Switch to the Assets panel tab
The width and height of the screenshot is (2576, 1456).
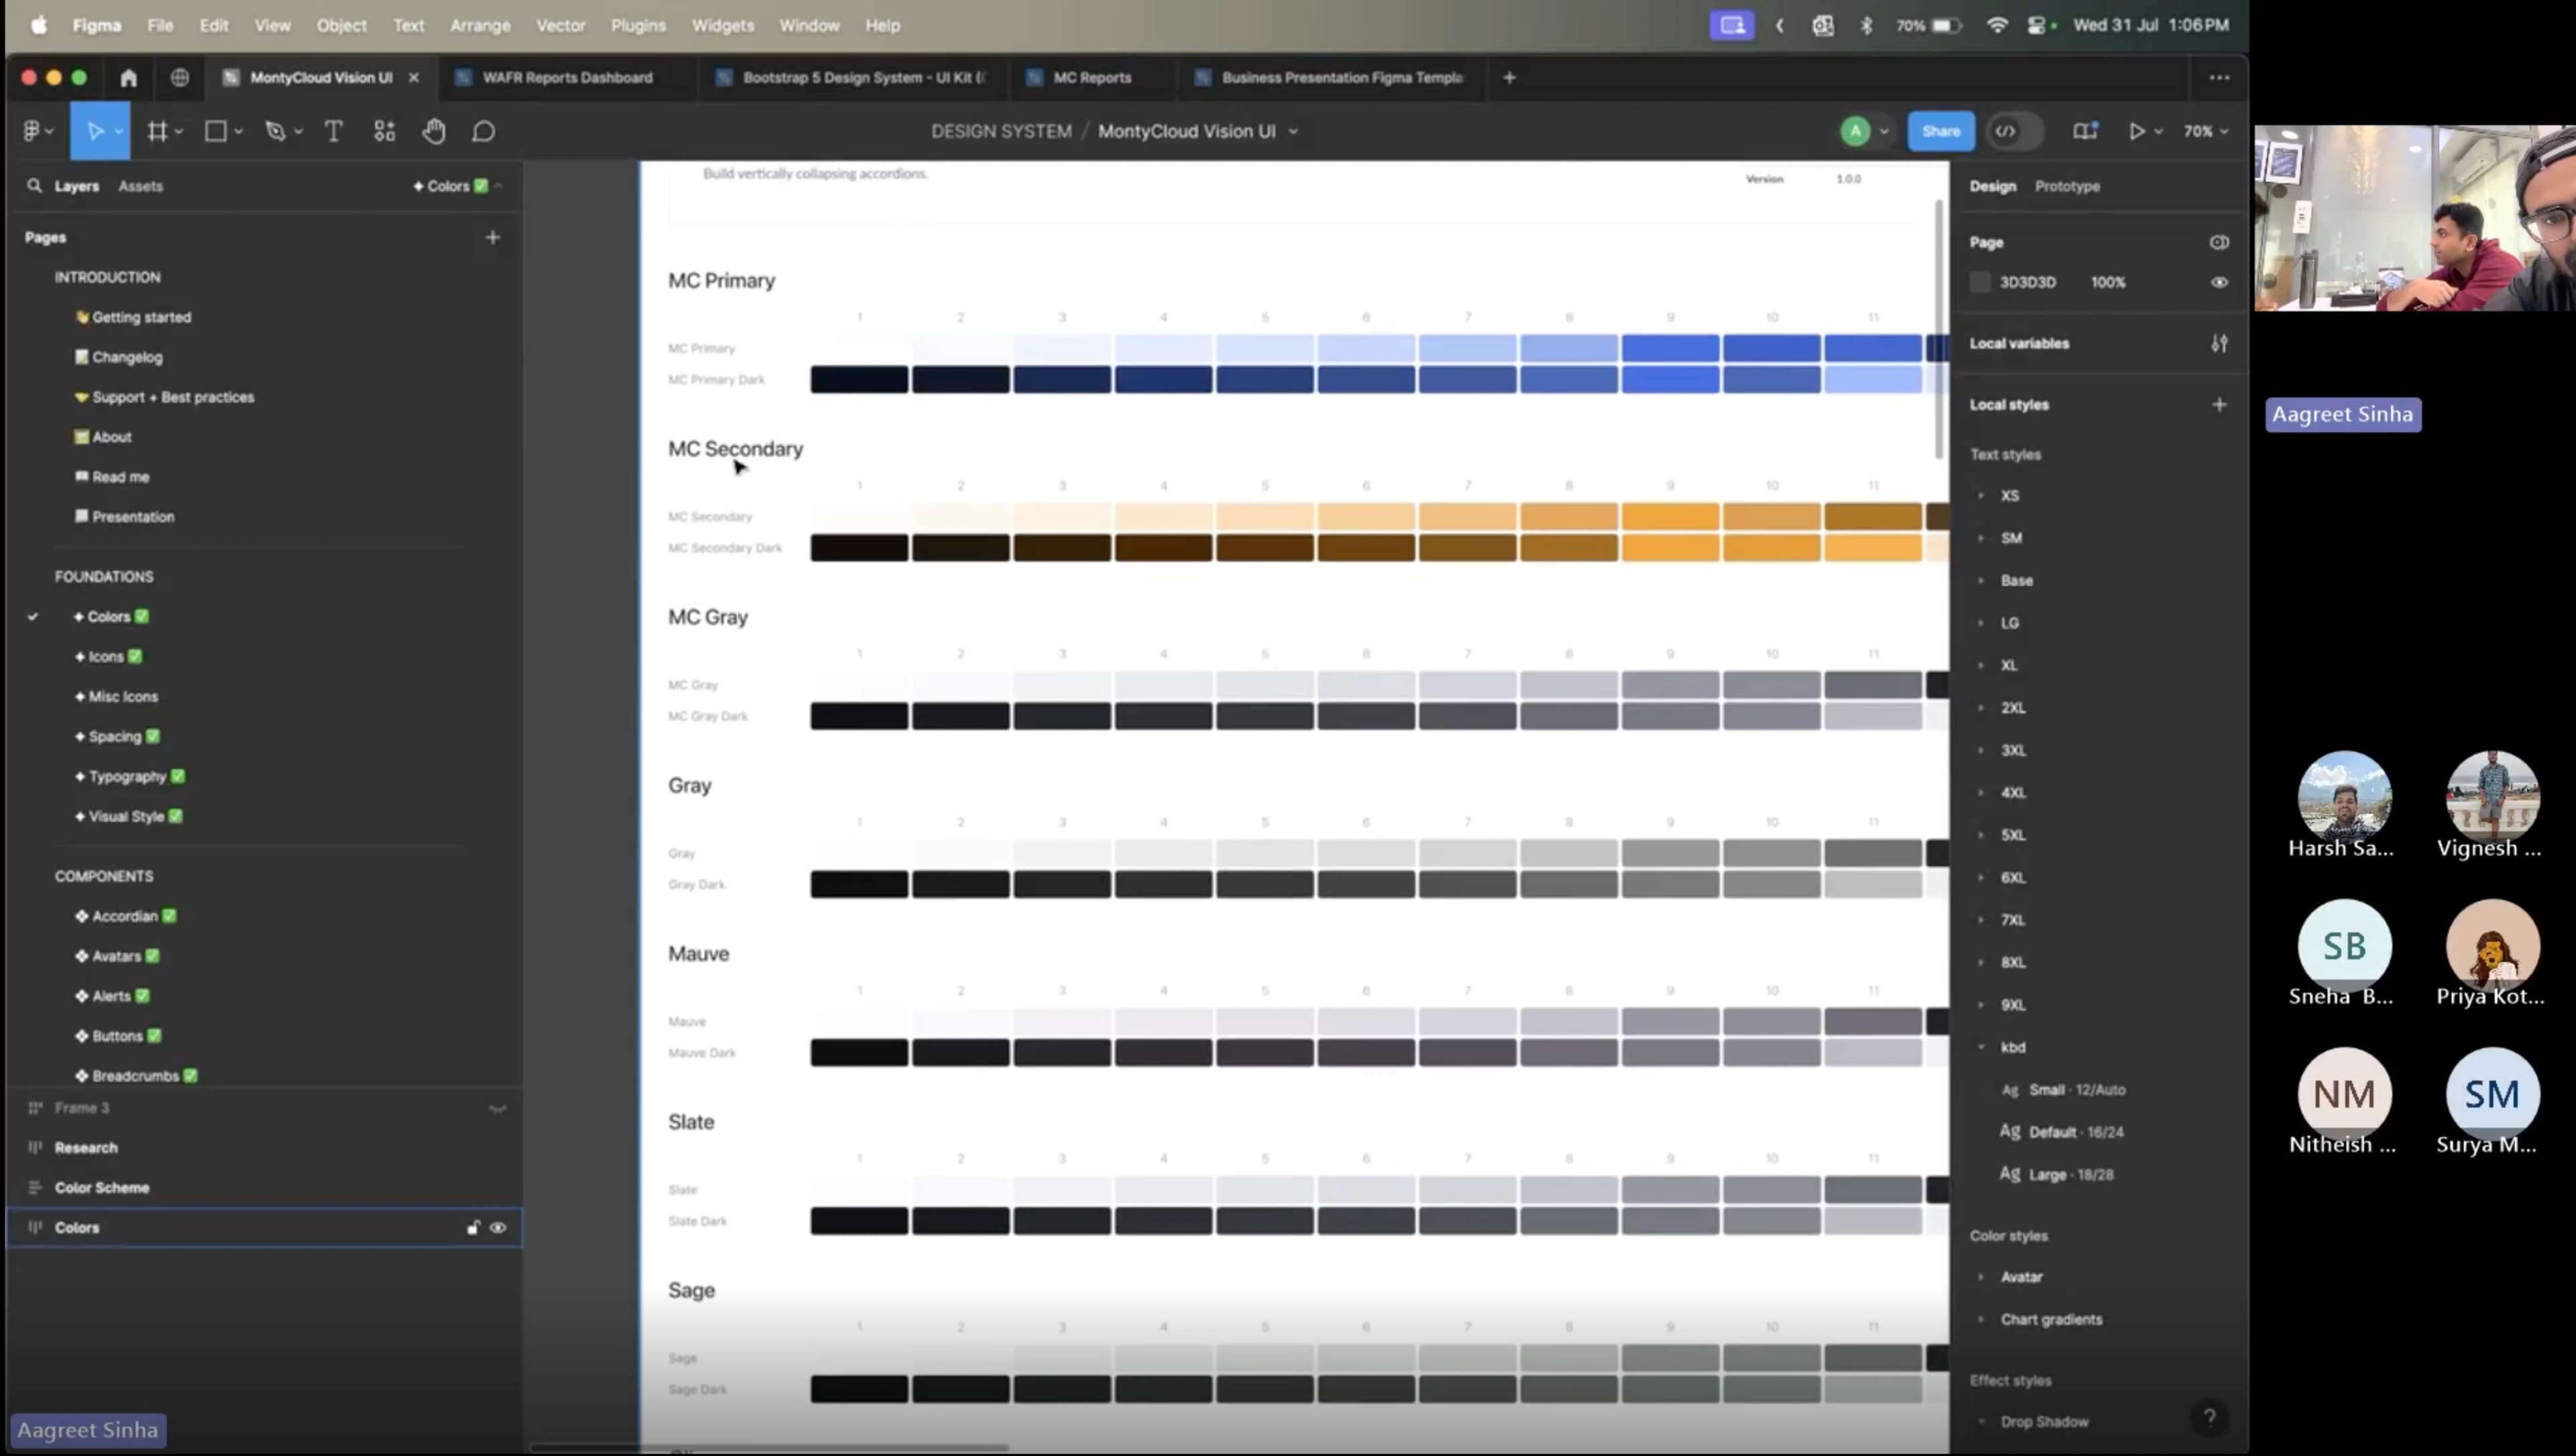tap(140, 186)
